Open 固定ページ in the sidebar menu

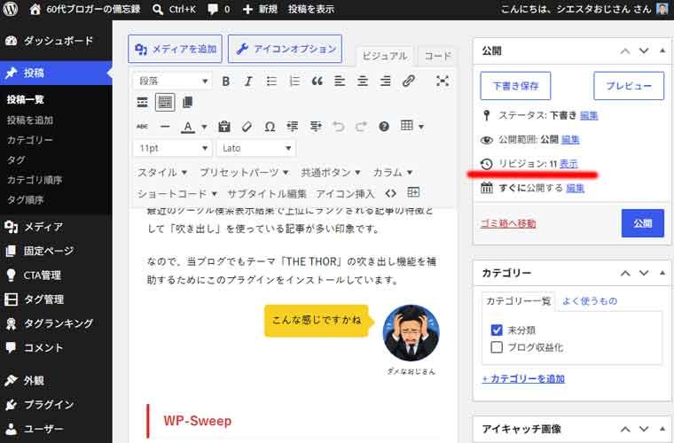coord(56,251)
